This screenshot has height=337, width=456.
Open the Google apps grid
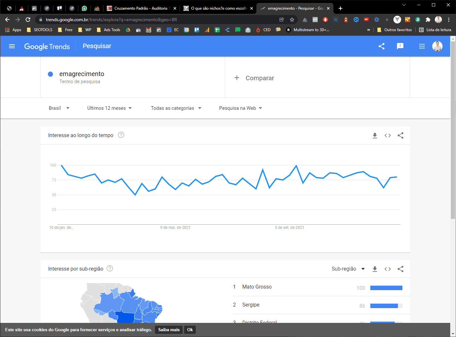pyautogui.click(x=422, y=46)
